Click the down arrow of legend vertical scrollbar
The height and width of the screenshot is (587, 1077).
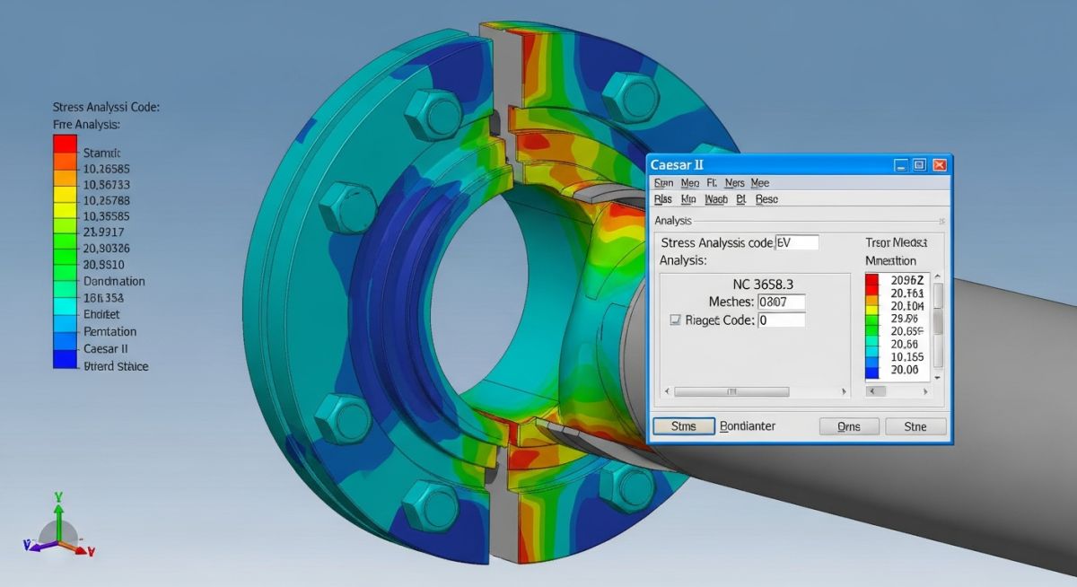[938, 377]
